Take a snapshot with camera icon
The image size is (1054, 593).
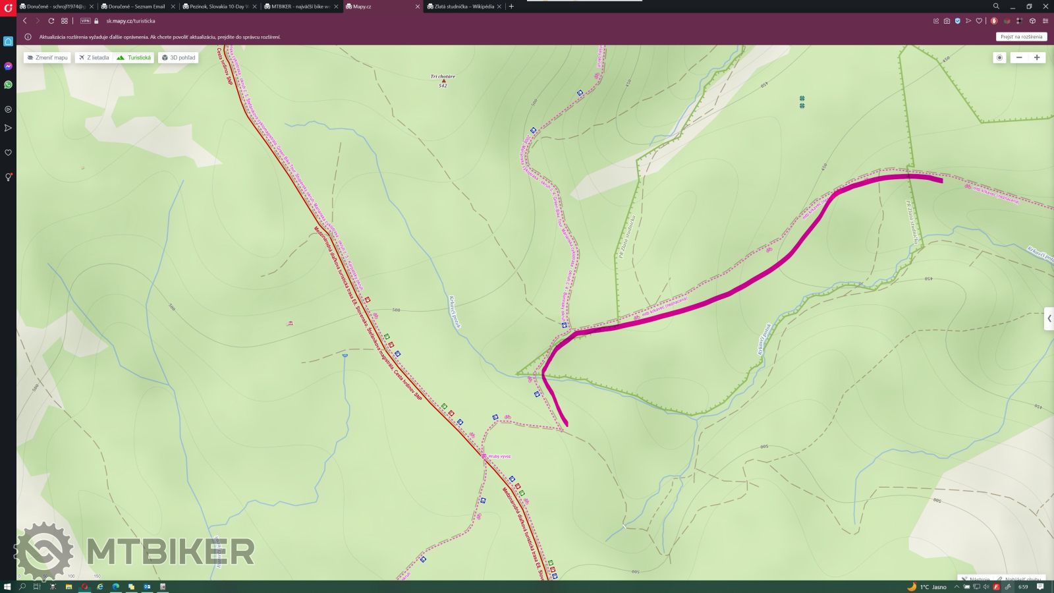947,21
